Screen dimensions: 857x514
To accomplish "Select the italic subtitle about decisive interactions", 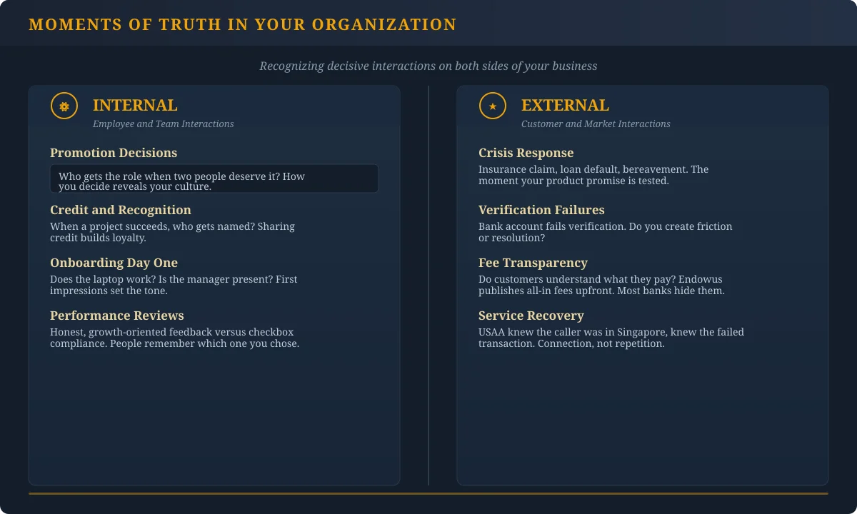I will coord(428,66).
